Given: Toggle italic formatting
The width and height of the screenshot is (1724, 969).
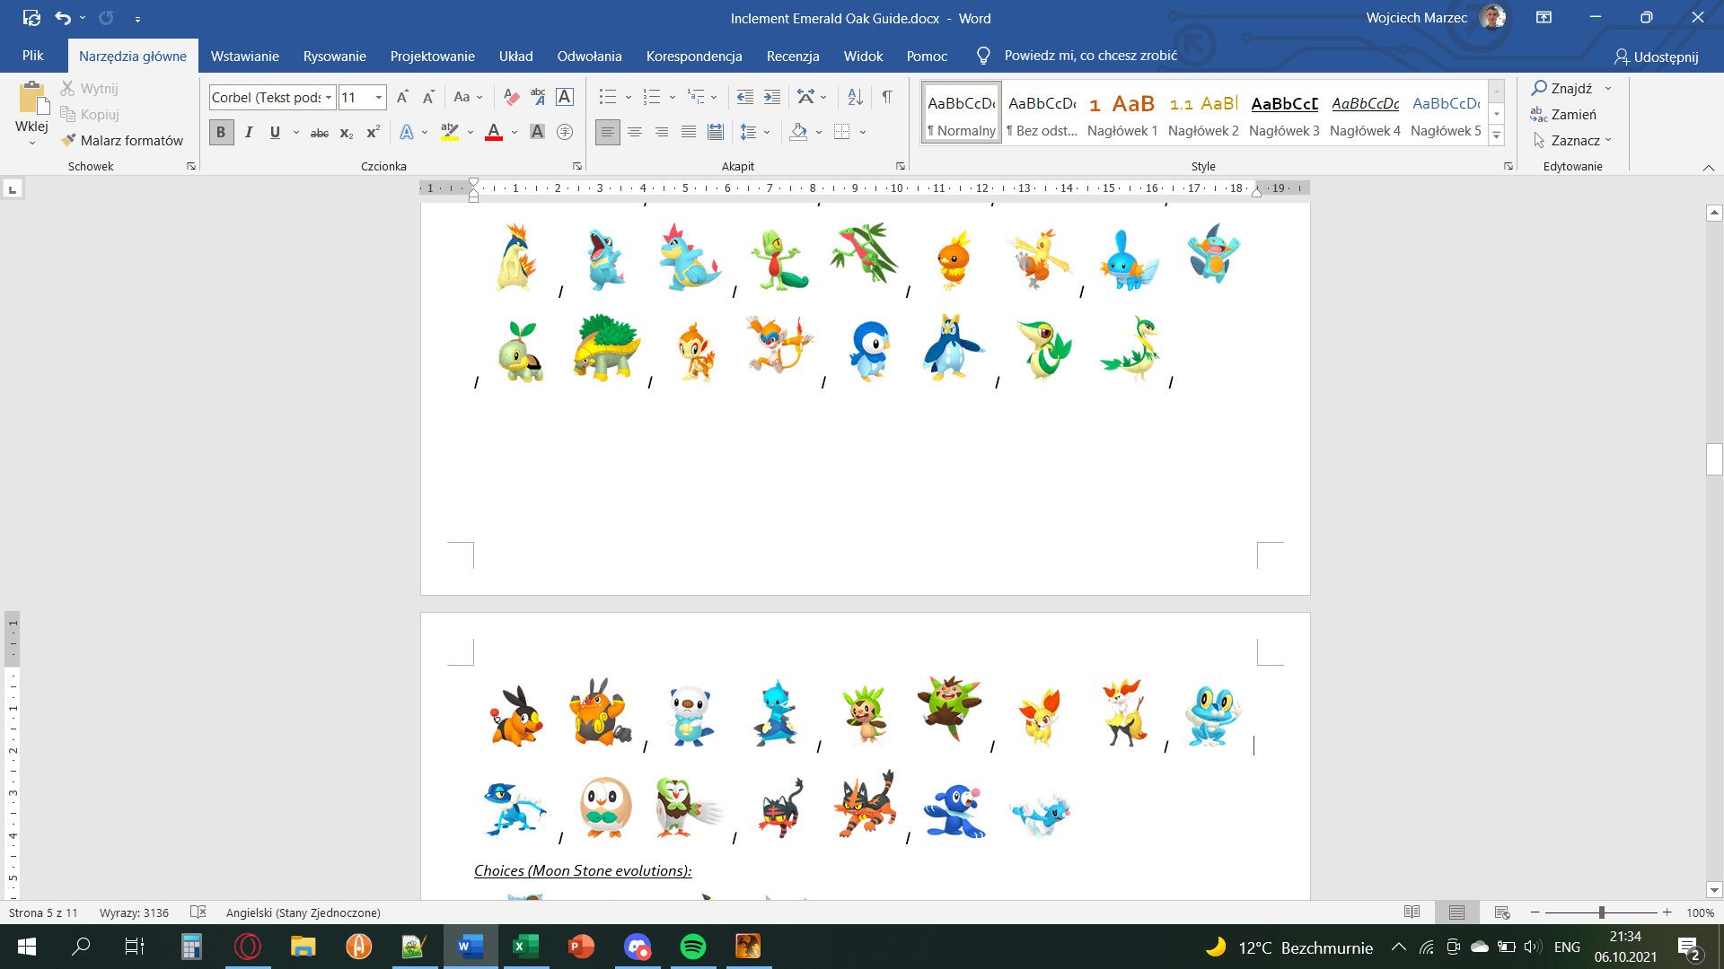Looking at the screenshot, I should [249, 132].
